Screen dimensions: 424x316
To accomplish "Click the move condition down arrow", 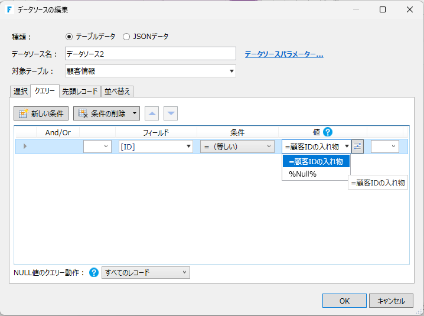I will tap(170, 113).
